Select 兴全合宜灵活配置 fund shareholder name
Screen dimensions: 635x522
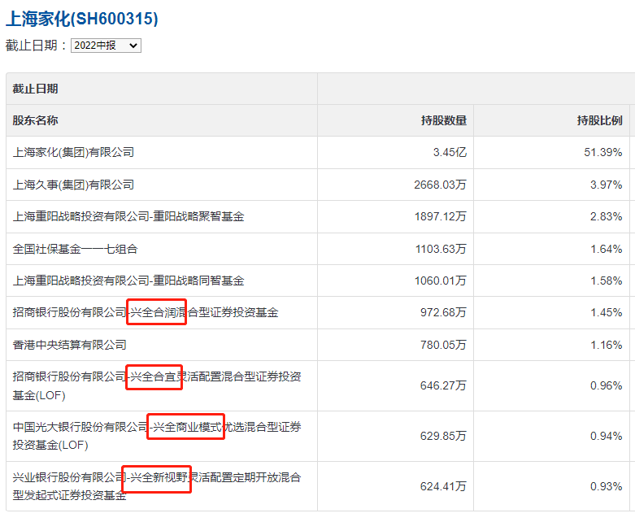pos(157,386)
